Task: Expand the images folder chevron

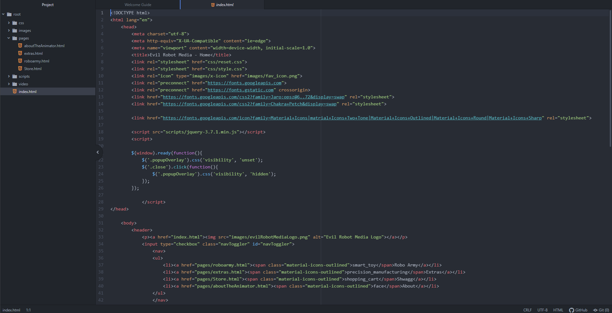Action: 9,31
